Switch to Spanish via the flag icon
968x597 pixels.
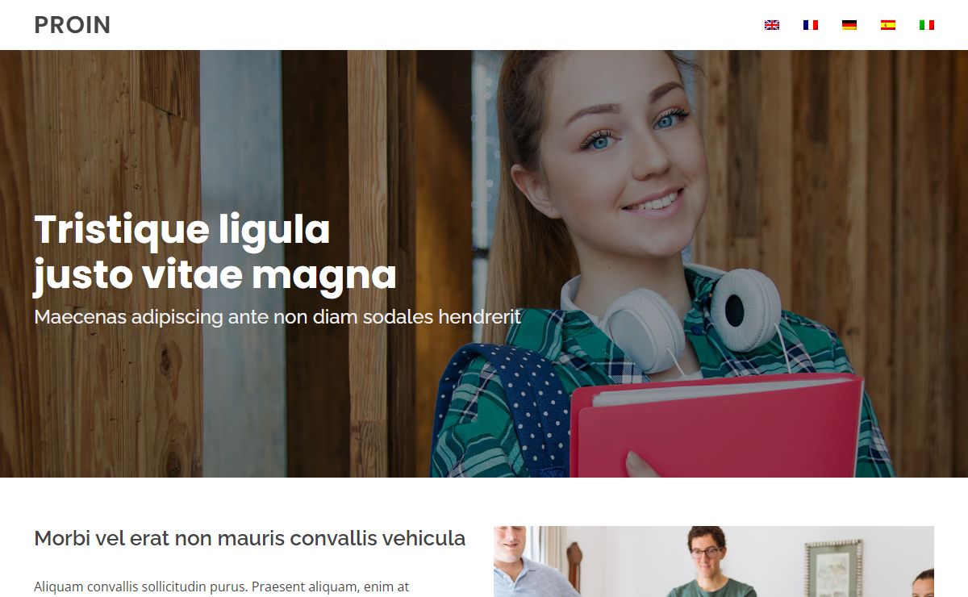888,25
